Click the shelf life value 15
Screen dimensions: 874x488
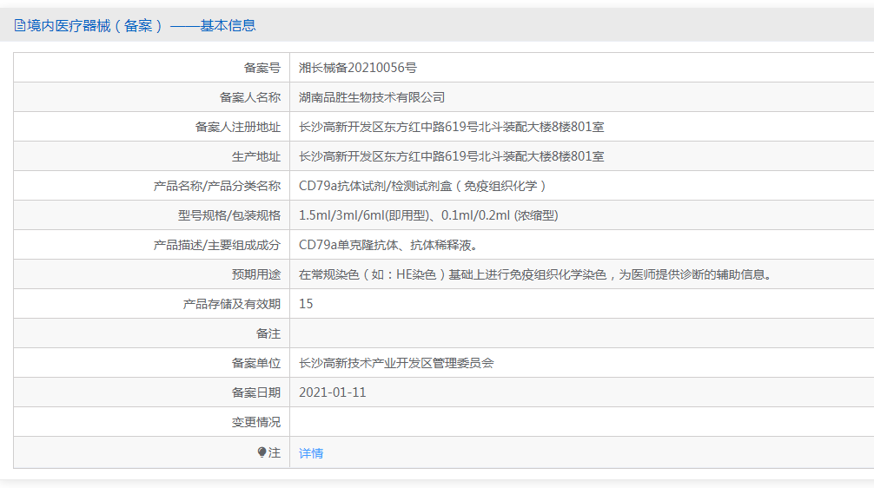click(x=306, y=304)
